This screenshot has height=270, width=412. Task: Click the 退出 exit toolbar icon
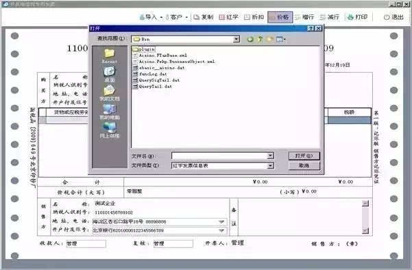pos(393,17)
